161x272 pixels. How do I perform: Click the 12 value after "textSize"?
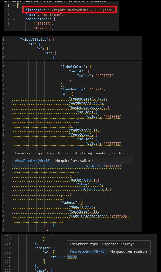coord(95,211)
